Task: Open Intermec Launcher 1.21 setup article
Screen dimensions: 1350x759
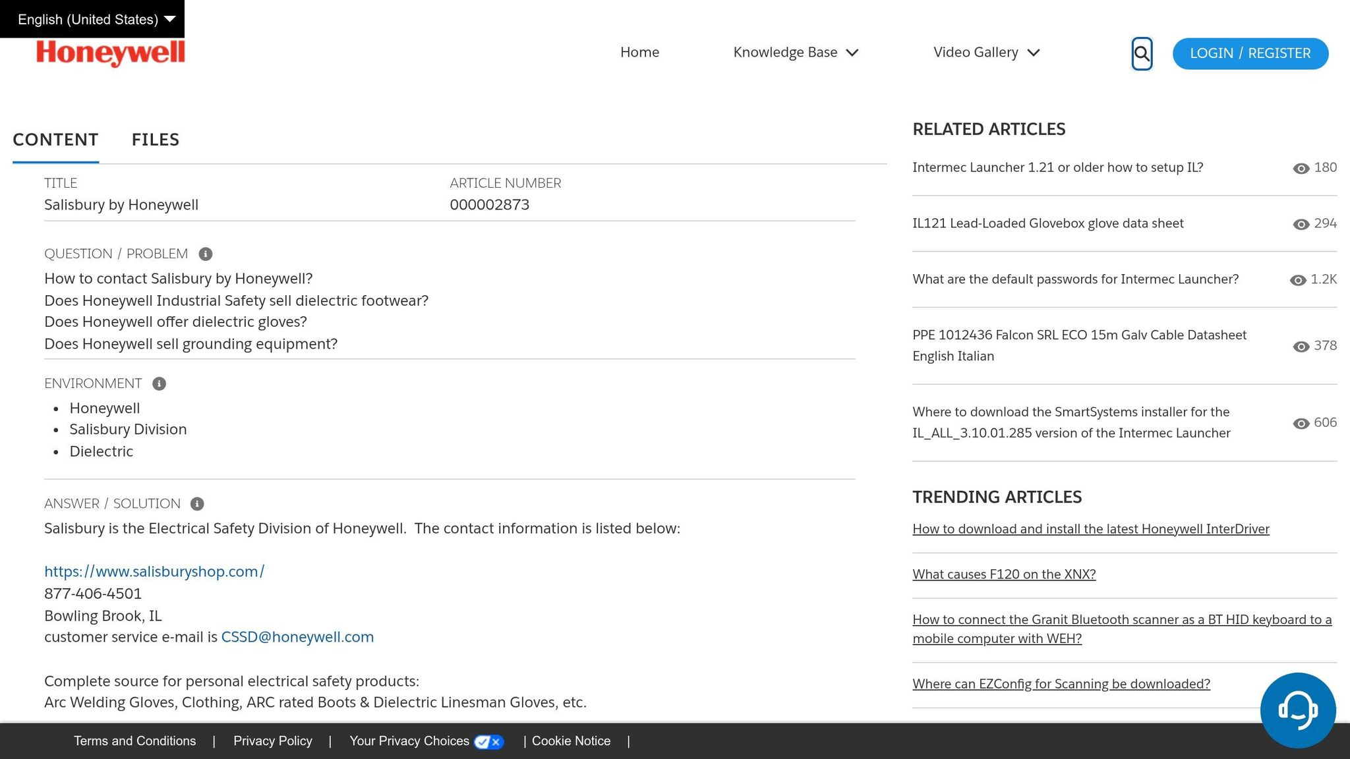Action: (1057, 167)
